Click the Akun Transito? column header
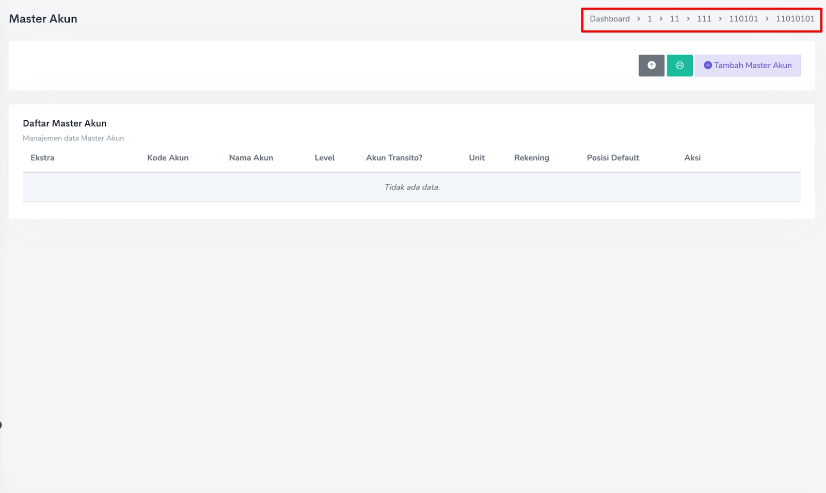The height and width of the screenshot is (493, 826). [394, 158]
